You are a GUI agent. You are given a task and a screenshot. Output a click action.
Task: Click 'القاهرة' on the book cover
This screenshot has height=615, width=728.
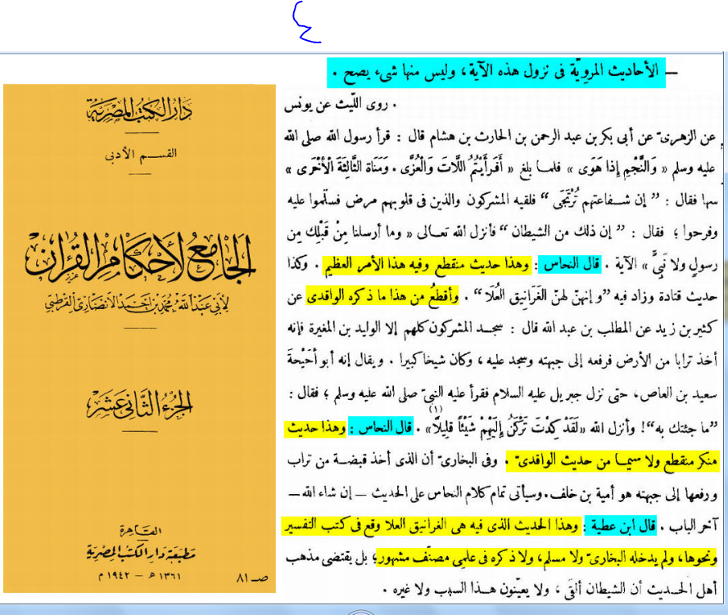[x=140, y=530]
